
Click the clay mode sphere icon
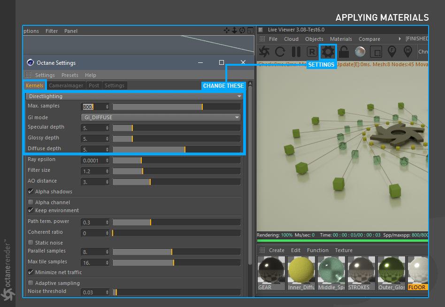click(360, 51)
